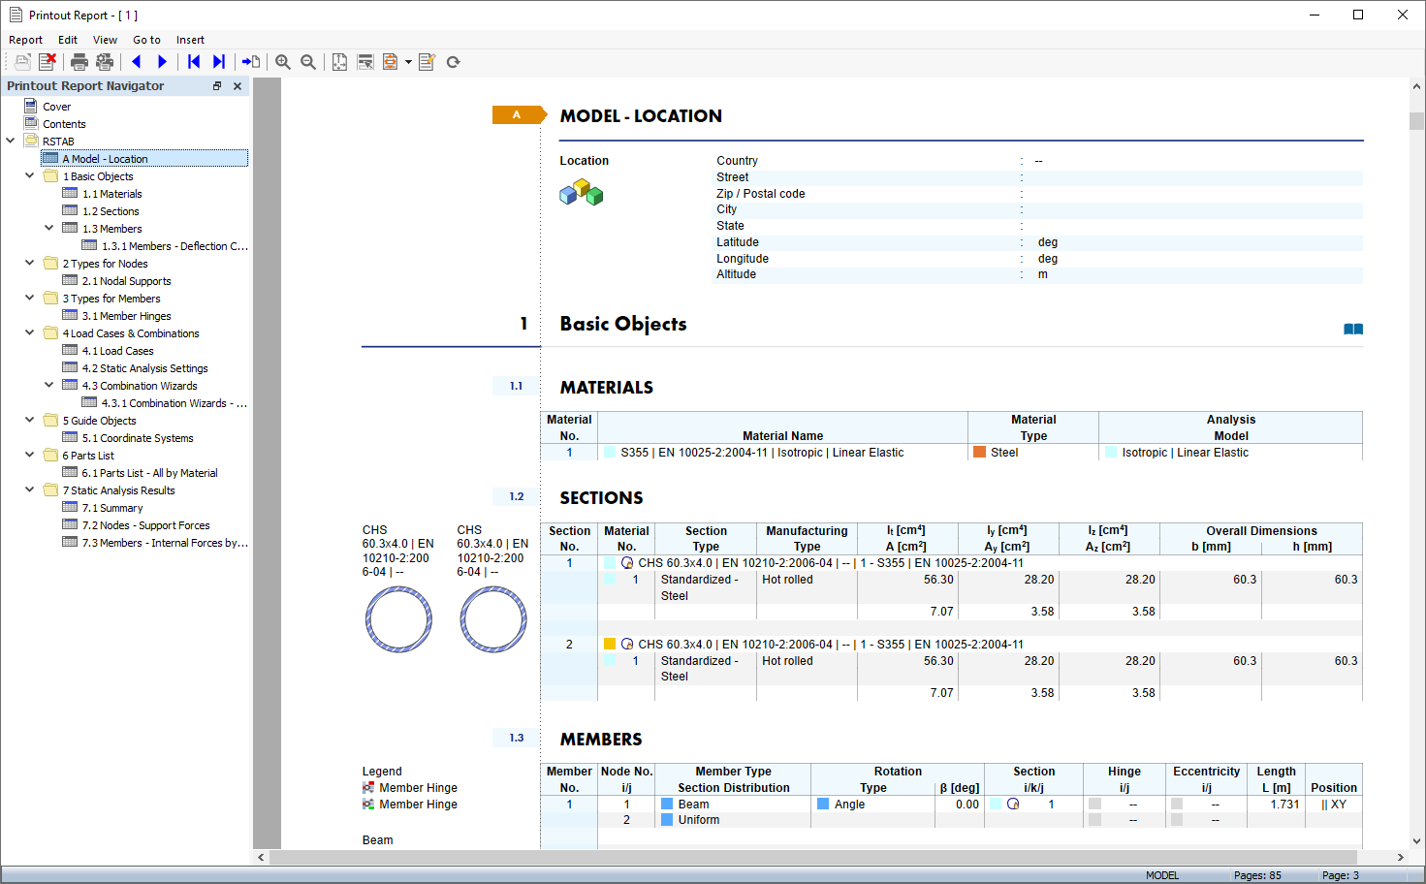This screenshot has height=884, width=1426.
Task: Pin the Printout Report Navigator panel
Action: click(x=217, y=85)
